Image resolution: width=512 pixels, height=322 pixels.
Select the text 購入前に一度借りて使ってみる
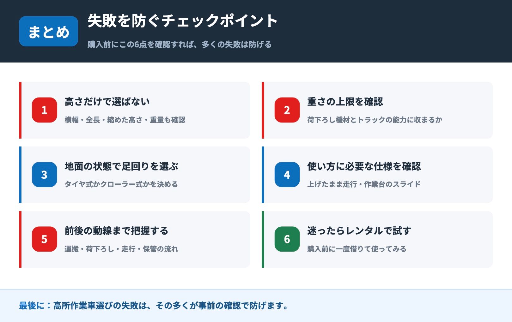click(x=357, y=249)
